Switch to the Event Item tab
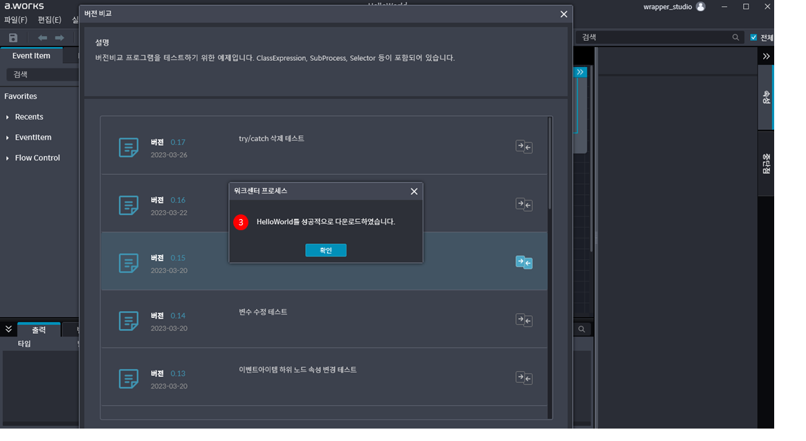This screenshot has width=806, height=441. pos(31,56)
